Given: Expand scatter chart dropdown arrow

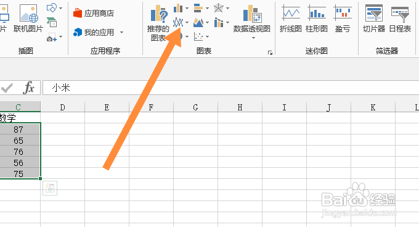Looking at the screenshot, I should [207, 36].
